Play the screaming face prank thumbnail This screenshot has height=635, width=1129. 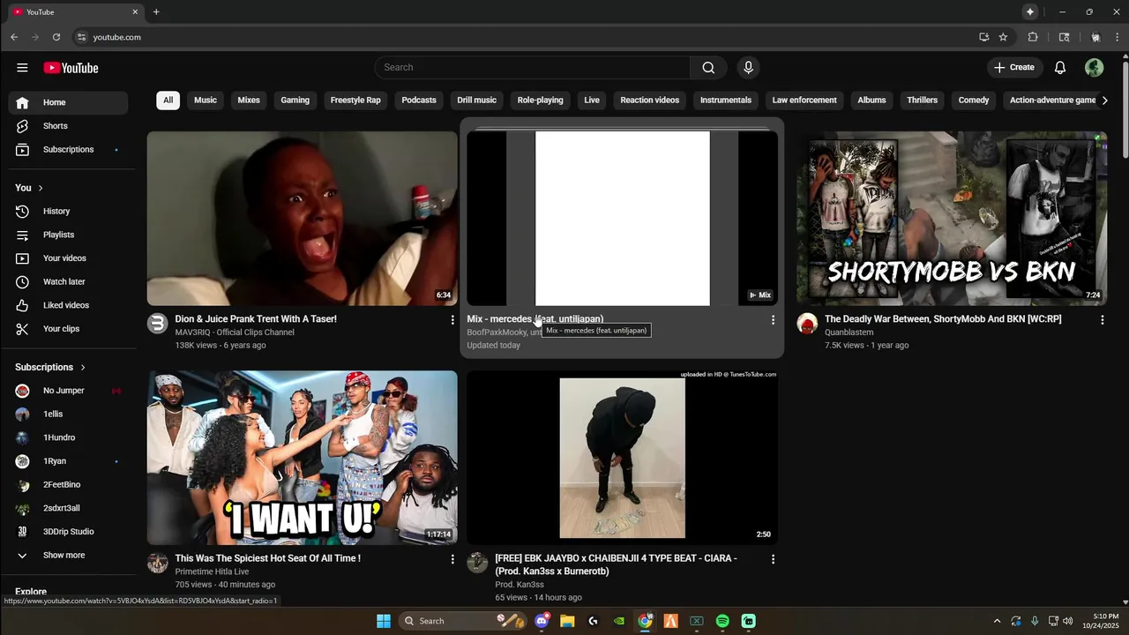coord(303,219)
